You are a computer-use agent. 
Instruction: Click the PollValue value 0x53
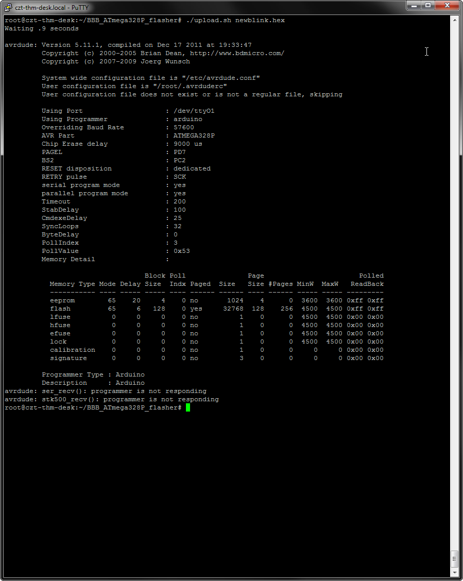(181, 251)
